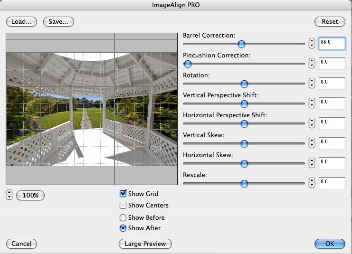The image size is (352, 254).
Task: Select the Show After radio button
Action: (x=123, y=228)
